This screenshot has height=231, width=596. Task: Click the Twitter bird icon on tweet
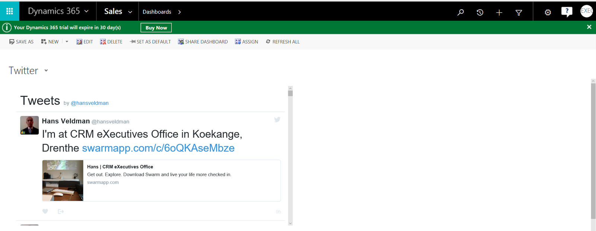pos(277,119)
